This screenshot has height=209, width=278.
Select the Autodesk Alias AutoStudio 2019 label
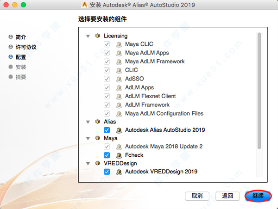[x=165, y=130]
